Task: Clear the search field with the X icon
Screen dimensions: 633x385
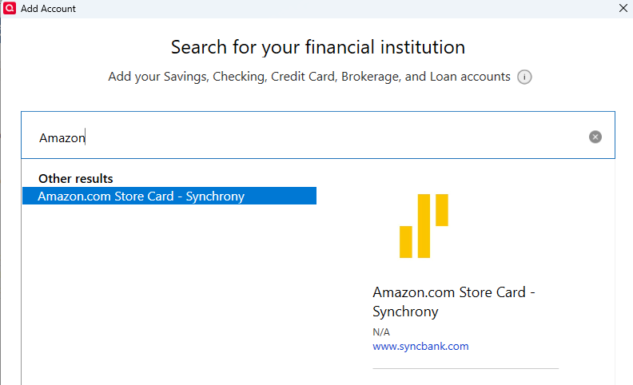Action: point(595,137)
